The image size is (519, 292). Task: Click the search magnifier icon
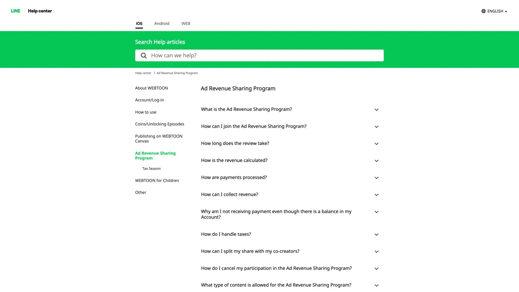tap(144, 55)
